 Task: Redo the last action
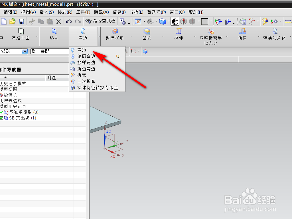pyautogui.click(x=78, y=21)
